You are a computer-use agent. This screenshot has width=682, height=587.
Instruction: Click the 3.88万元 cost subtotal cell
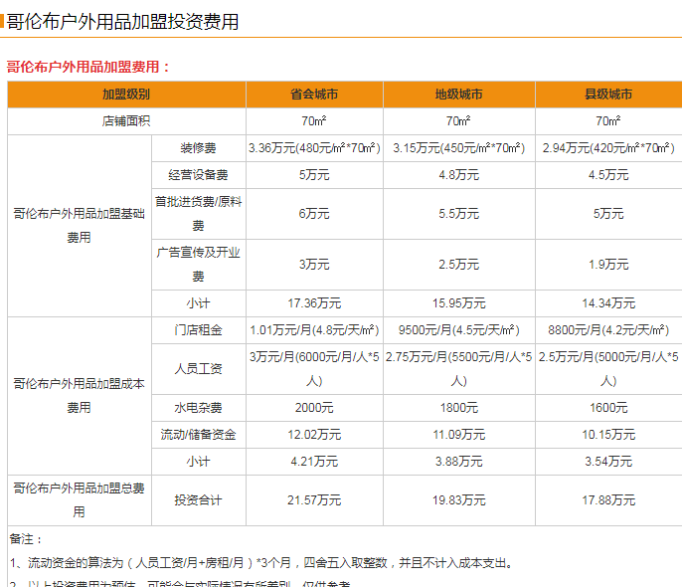pos(459,462)
